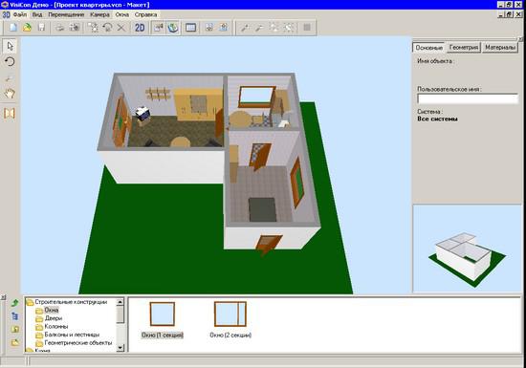The width and height of the screenshot is (526, 368).
Task: Open an existing project file
Action: pos(27,28)
